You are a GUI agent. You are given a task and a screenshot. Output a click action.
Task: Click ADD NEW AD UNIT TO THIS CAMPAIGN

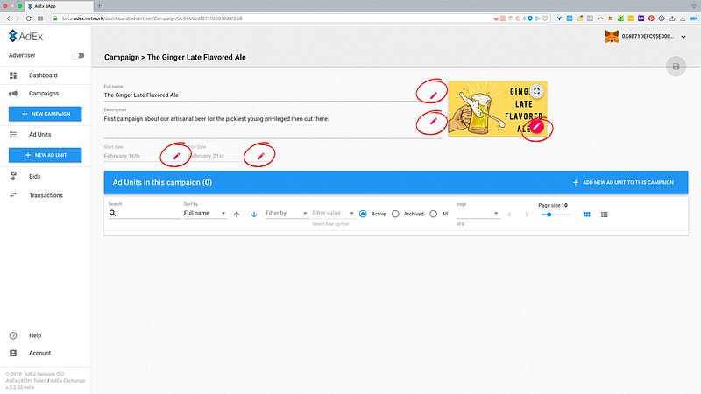[623, 182]
